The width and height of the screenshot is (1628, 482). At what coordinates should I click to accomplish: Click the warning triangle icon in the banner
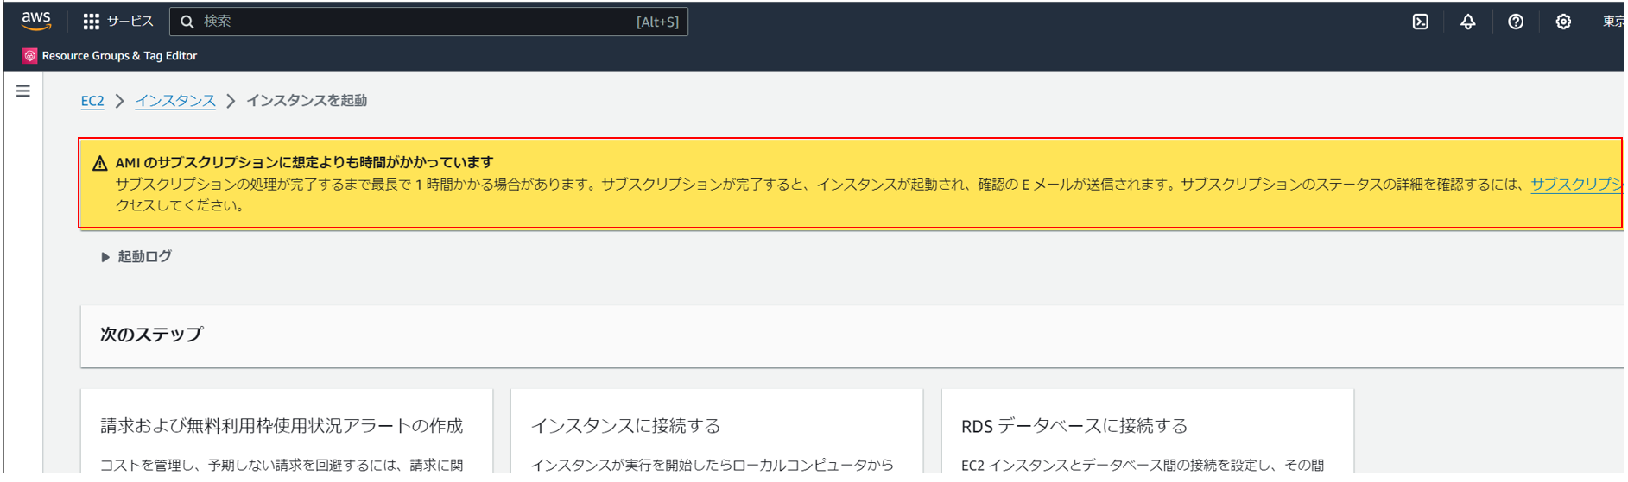coord(100,163)
